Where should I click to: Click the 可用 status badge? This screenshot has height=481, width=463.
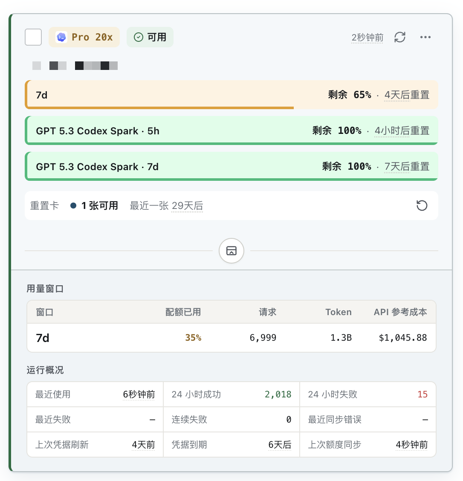(x=150, y=37)
